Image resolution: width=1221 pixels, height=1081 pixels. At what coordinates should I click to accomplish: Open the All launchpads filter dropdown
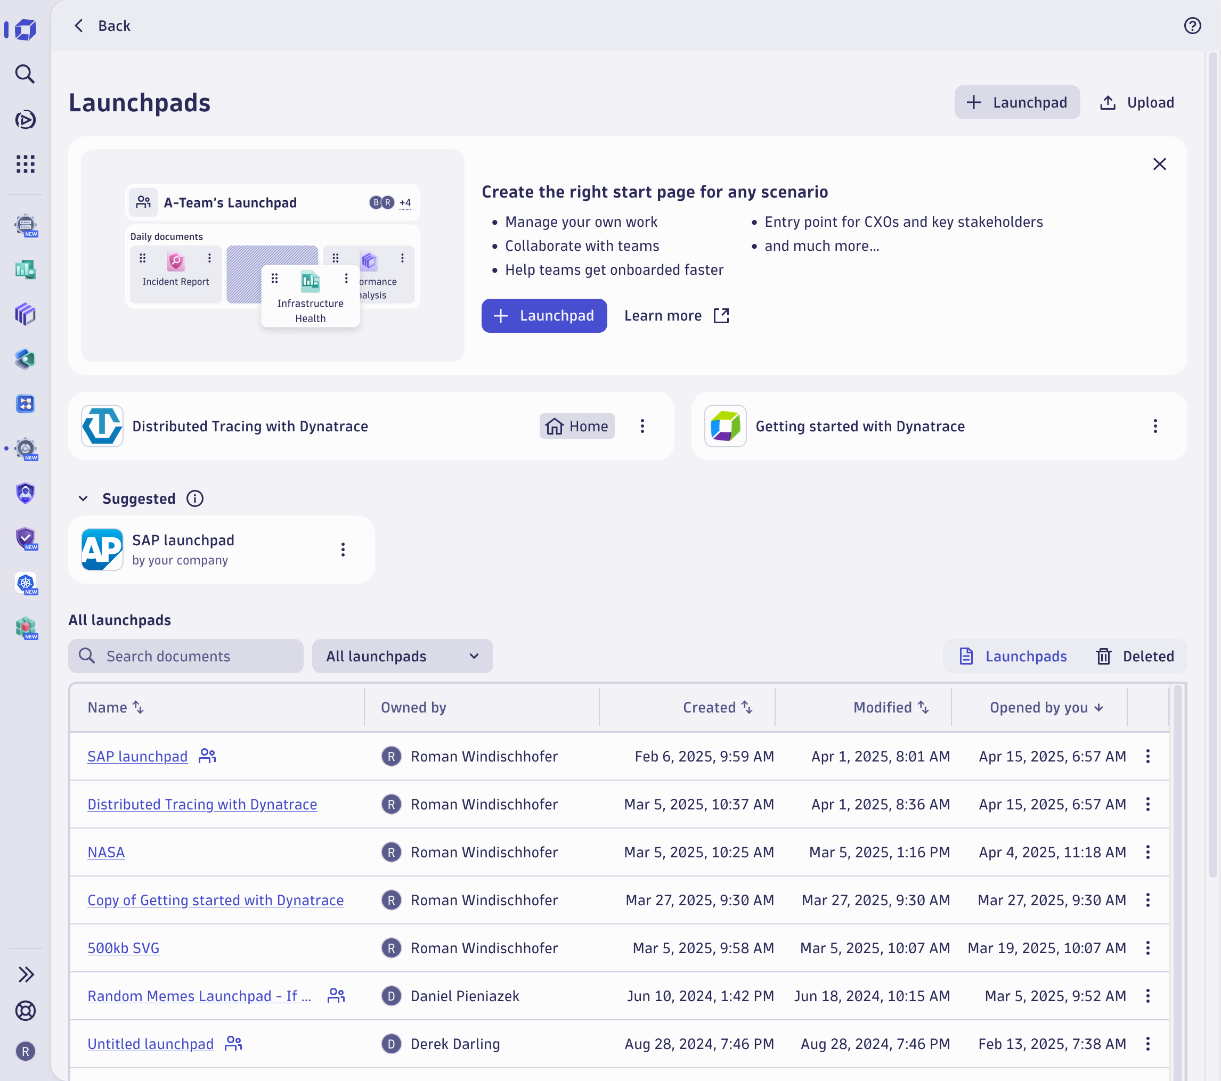[x=402, y=656]
